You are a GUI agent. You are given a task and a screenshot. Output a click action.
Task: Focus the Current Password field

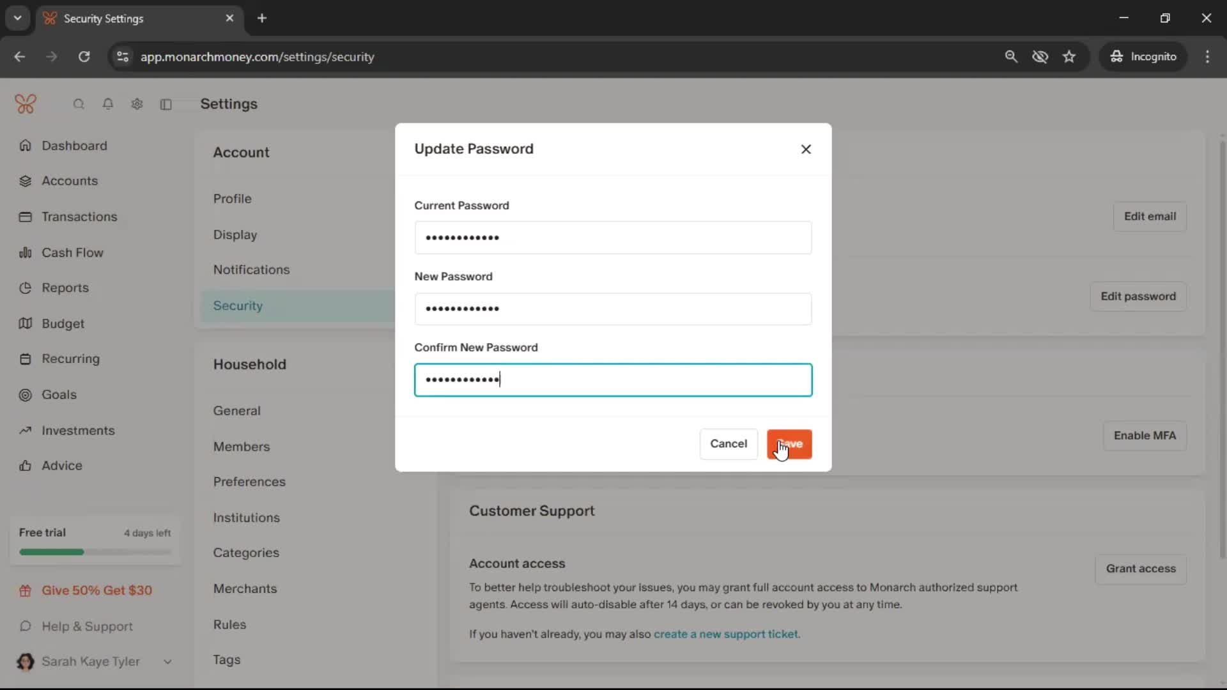(613, 238)
